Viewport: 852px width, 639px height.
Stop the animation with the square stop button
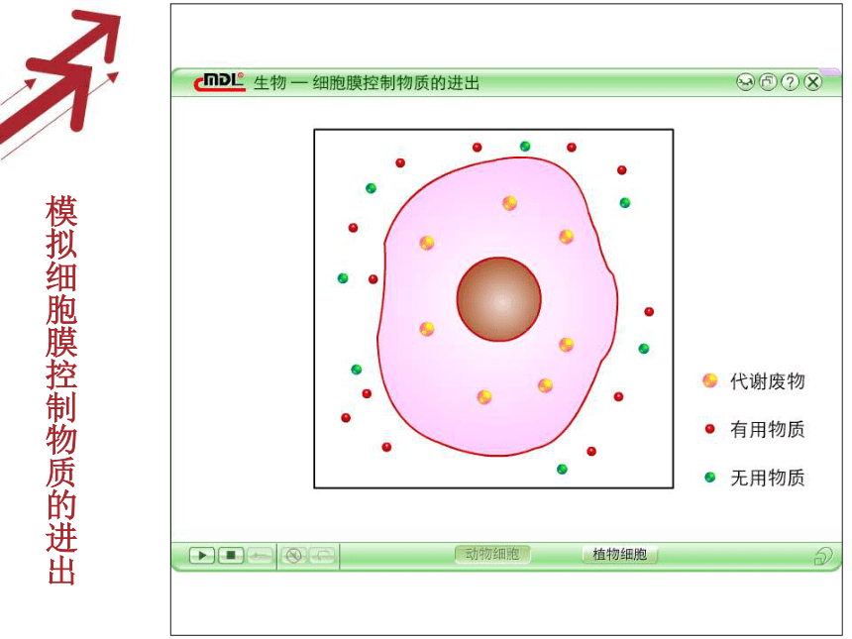231,556
